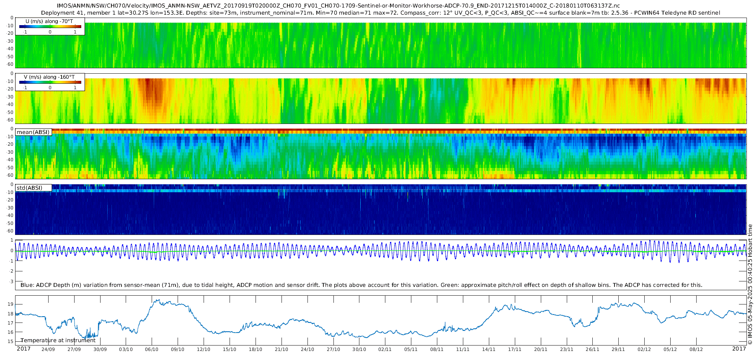This screenshot has width=754, height=356.
Task: Click the 19 tick on temperature axis
Action: pos(11,304)
